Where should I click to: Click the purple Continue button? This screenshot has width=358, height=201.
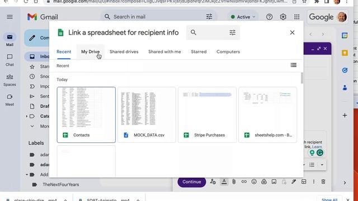191,181
